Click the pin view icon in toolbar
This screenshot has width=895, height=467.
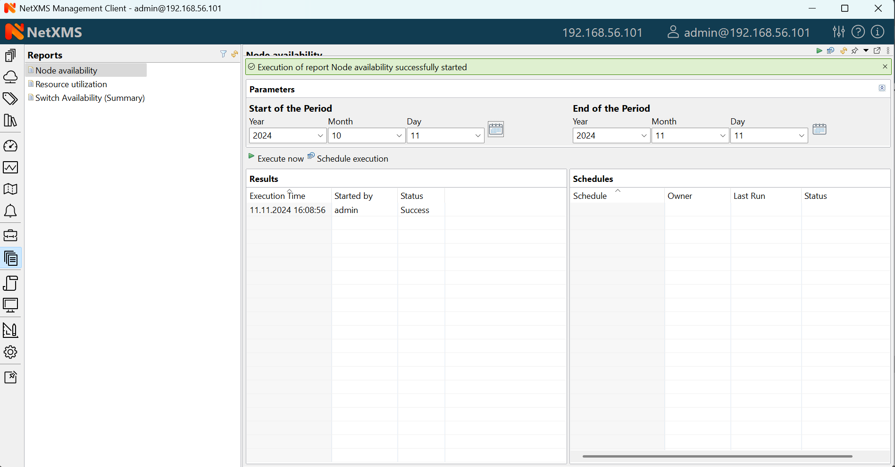[x=854, y=51]
